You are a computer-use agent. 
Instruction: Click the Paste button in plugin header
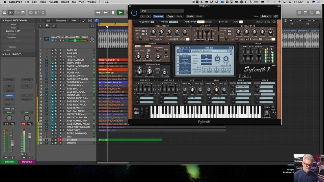(x=179, y=16)
